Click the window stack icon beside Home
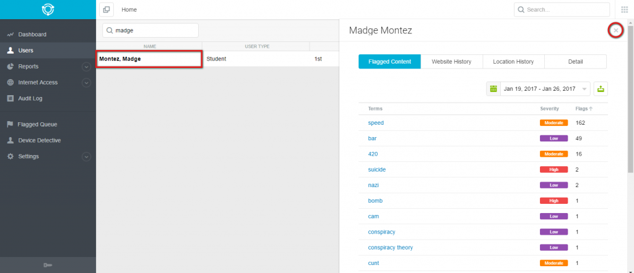This screenshot has height=273, width=634. (106, 10)
